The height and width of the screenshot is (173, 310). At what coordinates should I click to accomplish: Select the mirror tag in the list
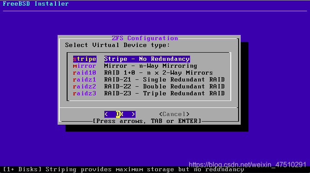click(84, 66)
